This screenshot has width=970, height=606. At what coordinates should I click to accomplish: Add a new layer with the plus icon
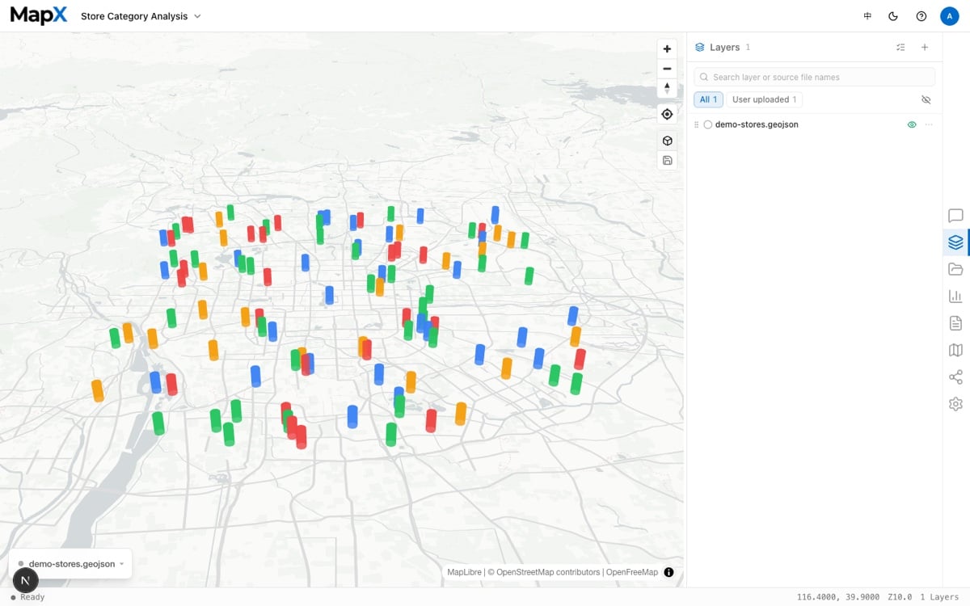pyautogui.click(x=925, y=48)
